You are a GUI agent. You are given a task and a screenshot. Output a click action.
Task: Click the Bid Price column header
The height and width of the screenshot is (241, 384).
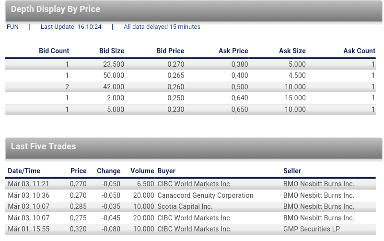(x=170, y=51)
